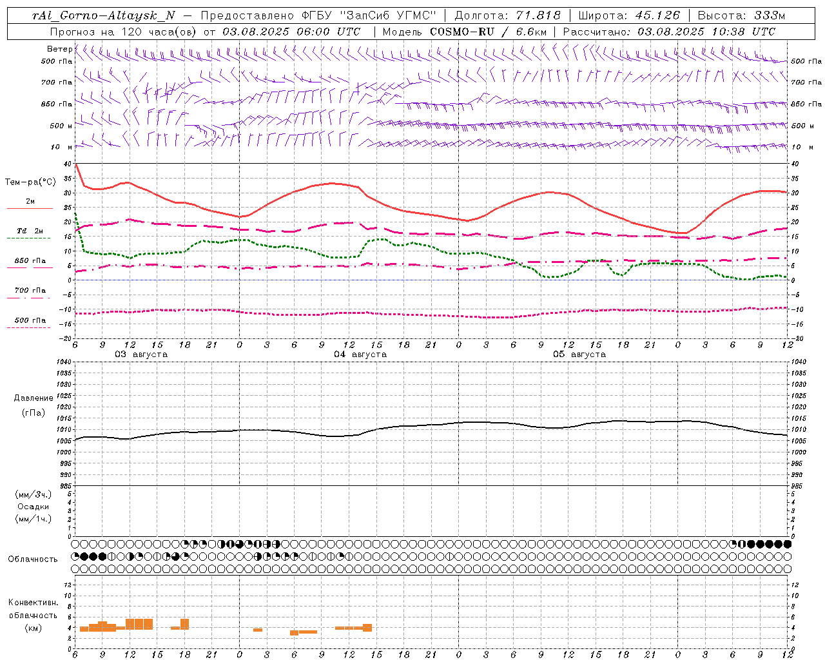Image resolution: width=825 pixels, height=660 pixels.
Task: Click the dotted line under 500 гПа temperature legend
Action: click(29, 328)
